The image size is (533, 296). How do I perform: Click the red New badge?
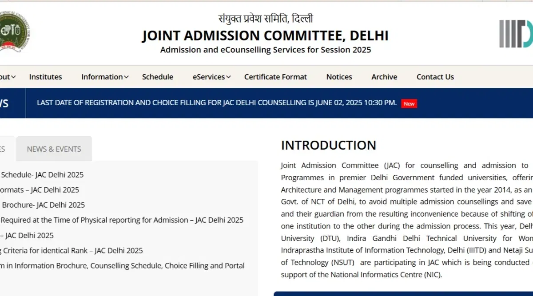point(409,103)
